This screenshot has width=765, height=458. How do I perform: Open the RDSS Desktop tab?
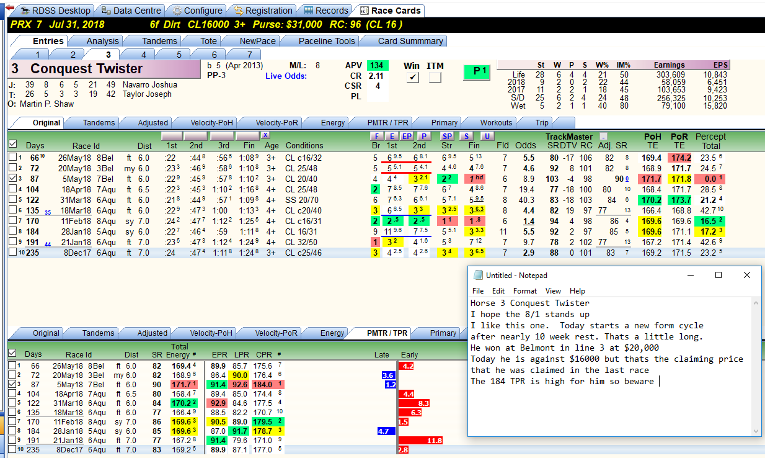(x=54, y=11)
